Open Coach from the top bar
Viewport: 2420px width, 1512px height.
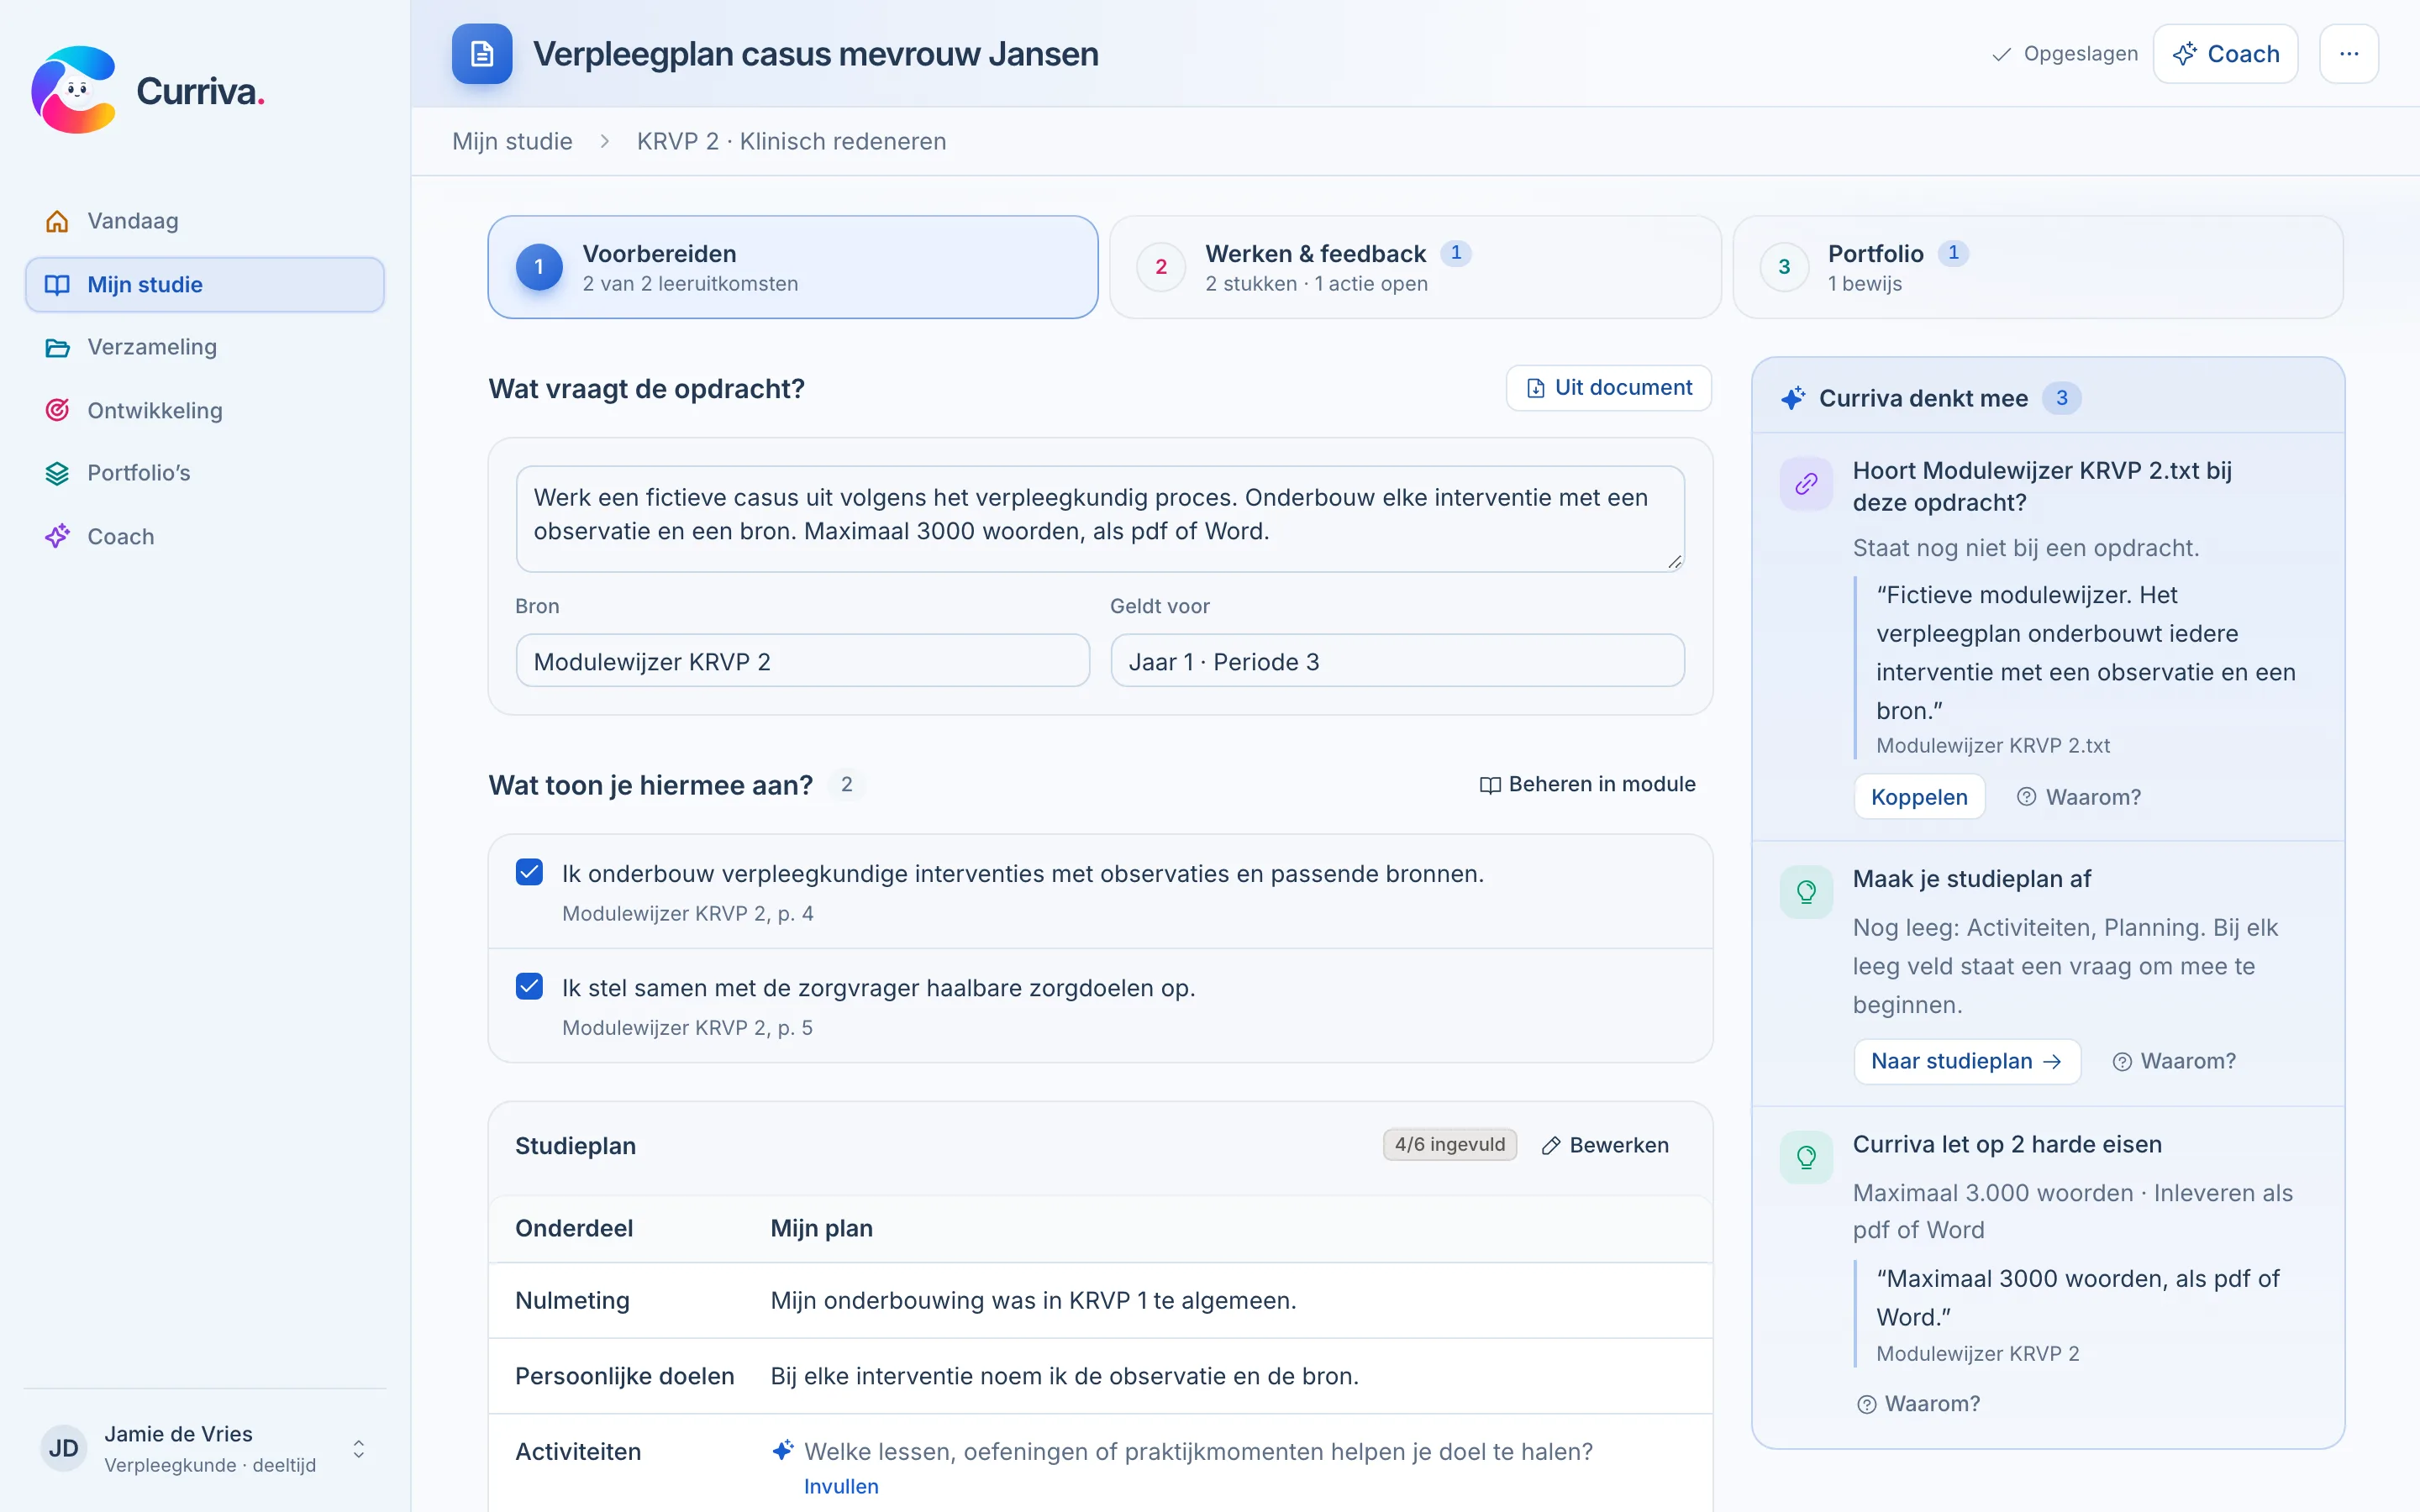coord(2225,54)
